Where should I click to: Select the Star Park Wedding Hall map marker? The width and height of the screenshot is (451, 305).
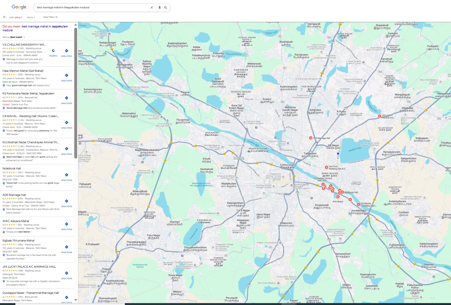(x=326, y=167)
